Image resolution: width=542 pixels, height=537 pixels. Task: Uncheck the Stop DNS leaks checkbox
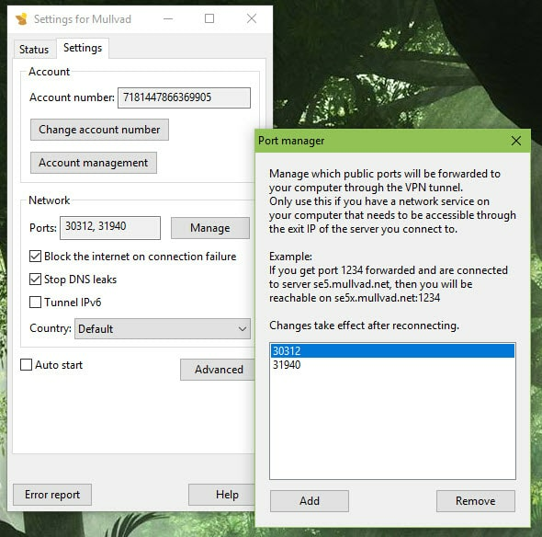point(35,280)
